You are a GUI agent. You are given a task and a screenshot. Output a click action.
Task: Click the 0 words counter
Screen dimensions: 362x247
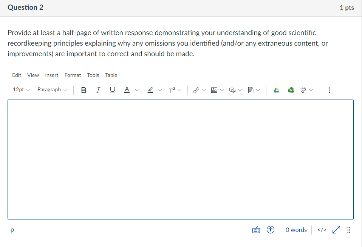tap(296, 230)
